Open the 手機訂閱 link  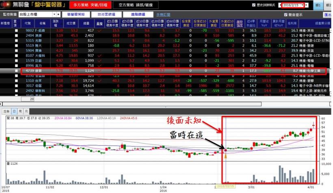click(163, 15)
